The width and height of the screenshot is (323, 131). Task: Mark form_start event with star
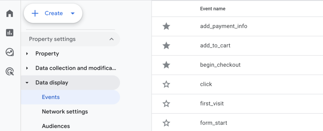click(x=166, y=123)
